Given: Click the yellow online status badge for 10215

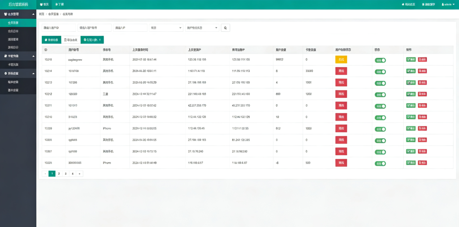Looking at the screenshot, I should [341, 59].
